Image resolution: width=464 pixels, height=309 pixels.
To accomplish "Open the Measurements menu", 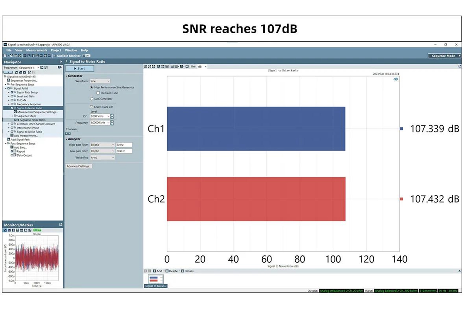I will [36, 50].
